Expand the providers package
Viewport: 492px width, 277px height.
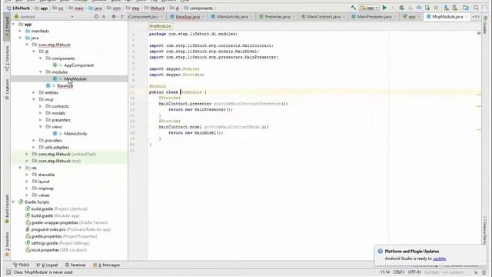[x=34, y=140]
